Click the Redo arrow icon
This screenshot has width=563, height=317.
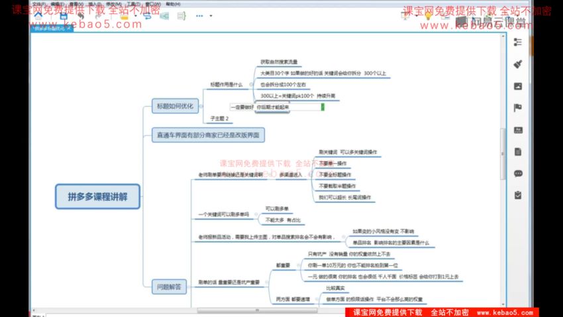(x=98, y=16)
